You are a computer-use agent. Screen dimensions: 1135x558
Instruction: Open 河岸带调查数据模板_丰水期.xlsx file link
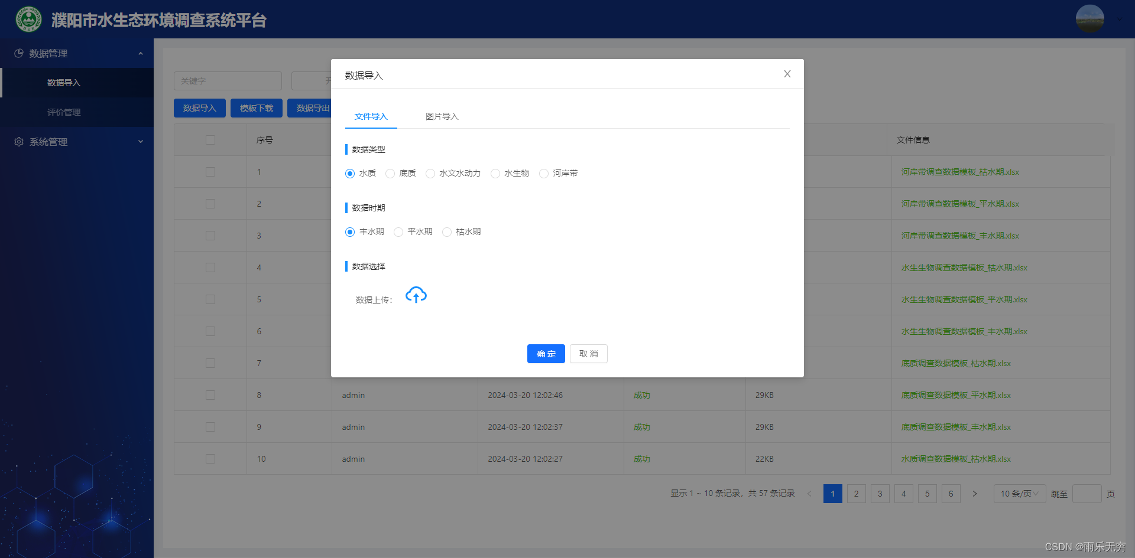tap(960, 236)
